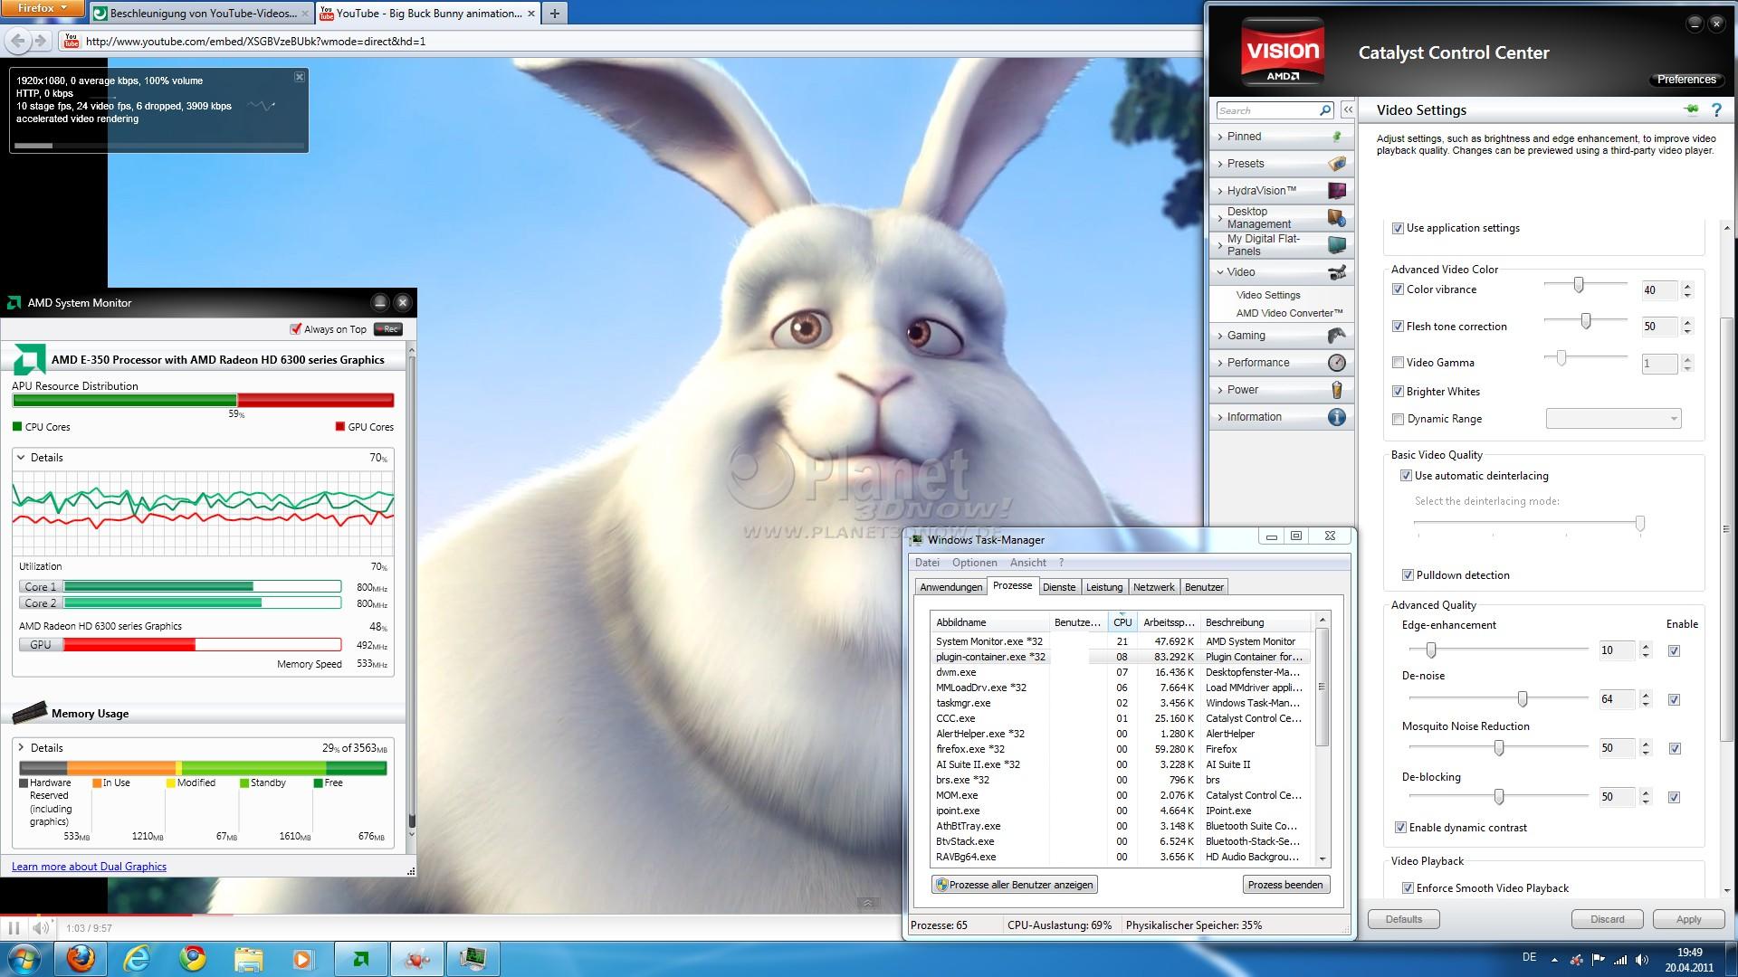Open the Optionen menu in Task-Manager

[x=974, y=563]
